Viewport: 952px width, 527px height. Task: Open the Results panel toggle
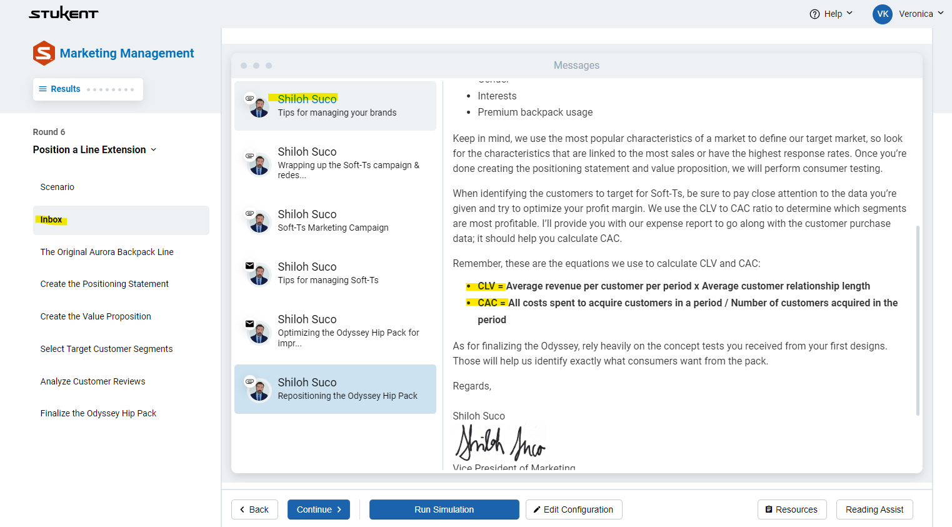coord(88,89)
